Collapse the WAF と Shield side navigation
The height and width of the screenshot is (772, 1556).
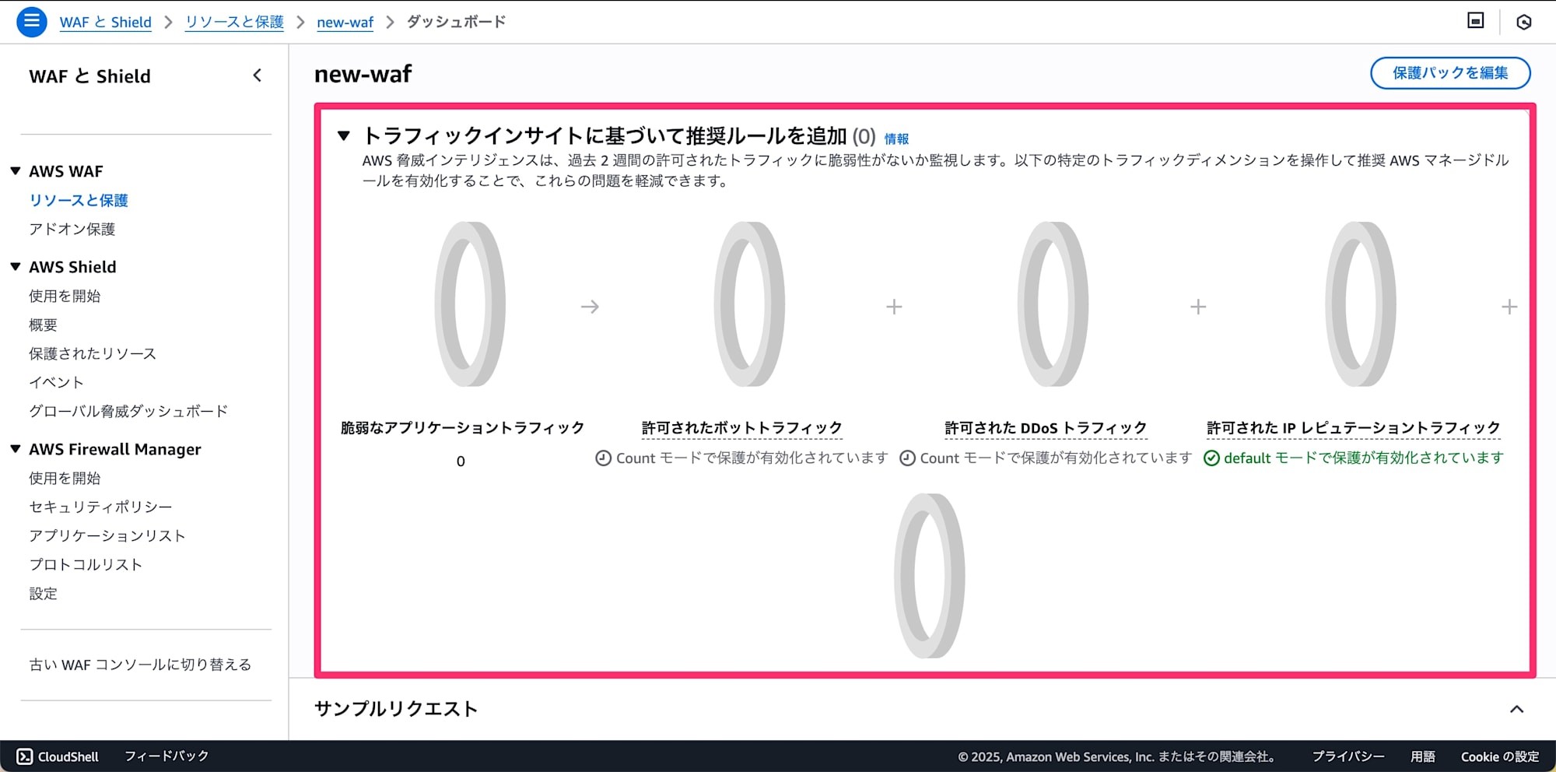click(258, 75)
